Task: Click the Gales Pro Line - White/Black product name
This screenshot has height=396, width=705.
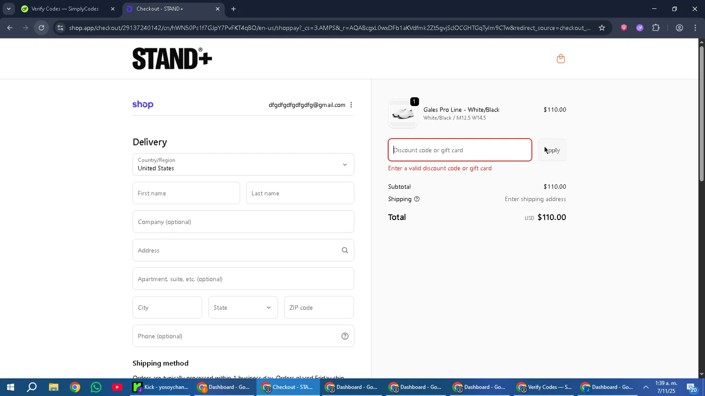Action: (461, 110)
